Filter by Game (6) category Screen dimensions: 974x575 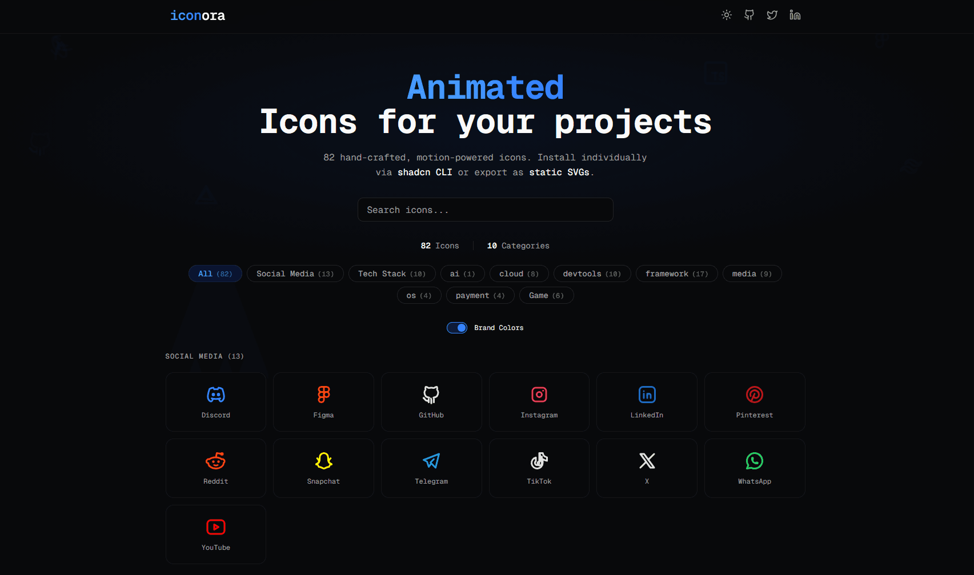[547, 295]
